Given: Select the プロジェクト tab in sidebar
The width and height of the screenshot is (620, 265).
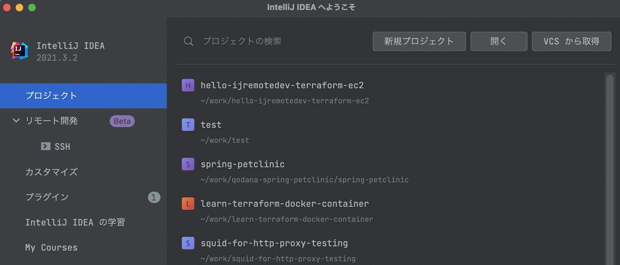Looking at the screenshot, I should 83,96.
